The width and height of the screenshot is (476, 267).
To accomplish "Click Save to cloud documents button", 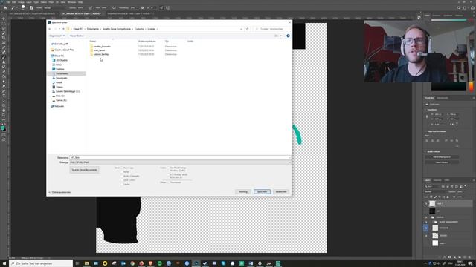I will (84, 170).
